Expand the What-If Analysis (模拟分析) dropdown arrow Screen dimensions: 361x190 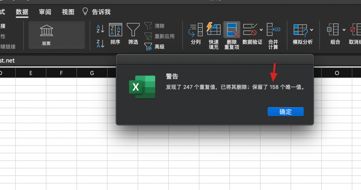pos(312,30)
